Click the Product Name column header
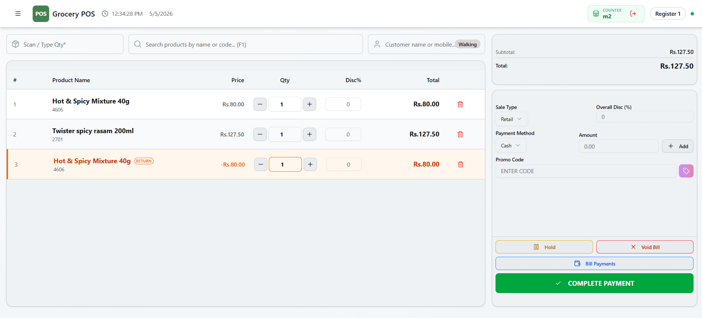Screen dimensions: 702x318 pos(71,80)
